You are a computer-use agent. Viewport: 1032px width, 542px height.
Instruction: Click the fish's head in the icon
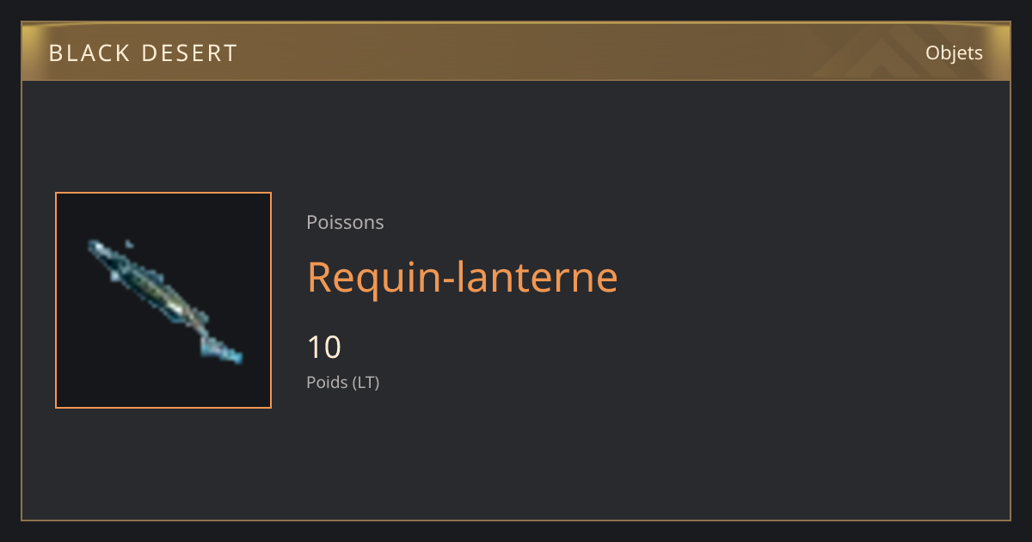click(101, 251)
